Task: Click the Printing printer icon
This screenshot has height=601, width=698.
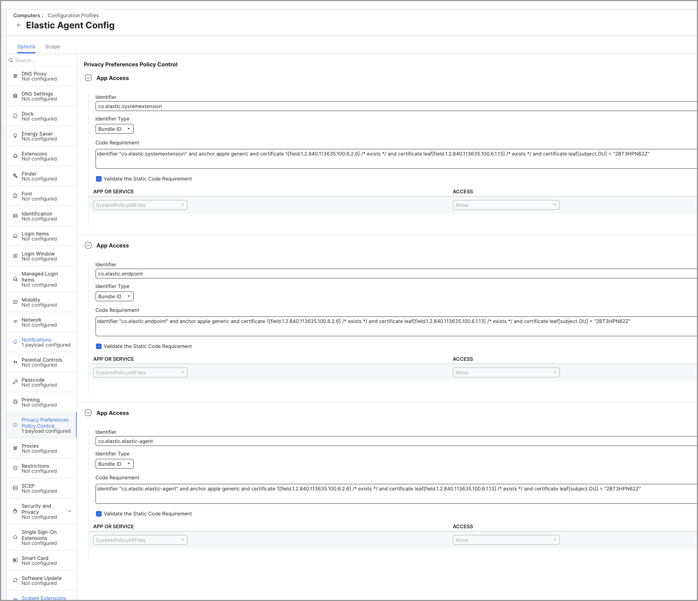Action: point(15,402)
